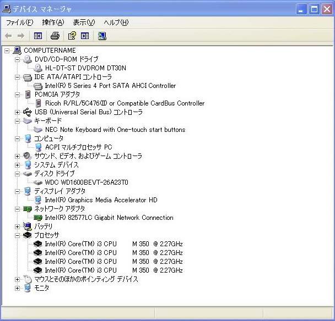Click the help pane icon right of Properties
Viewport: 335px width, 321px height.
tap(85, 36)
